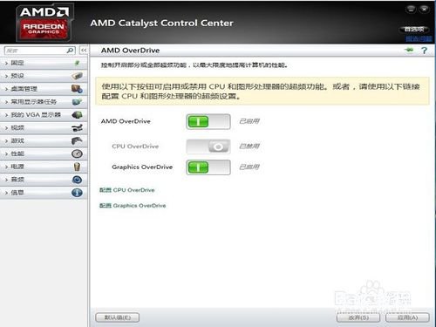Select the 桌面管理 sidebar label
Screen dimensions: 436x327
(x=24, y=89)
